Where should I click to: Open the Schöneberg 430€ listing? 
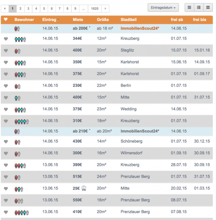[131, 141]
